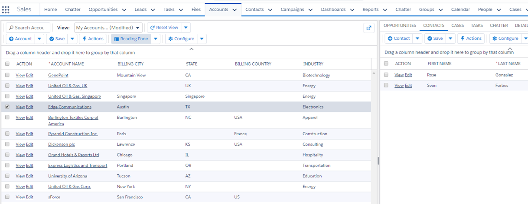
Task: Sort by the ACCOUNT NAME column header
Action: pyautogui.click(x=67, y=64)
